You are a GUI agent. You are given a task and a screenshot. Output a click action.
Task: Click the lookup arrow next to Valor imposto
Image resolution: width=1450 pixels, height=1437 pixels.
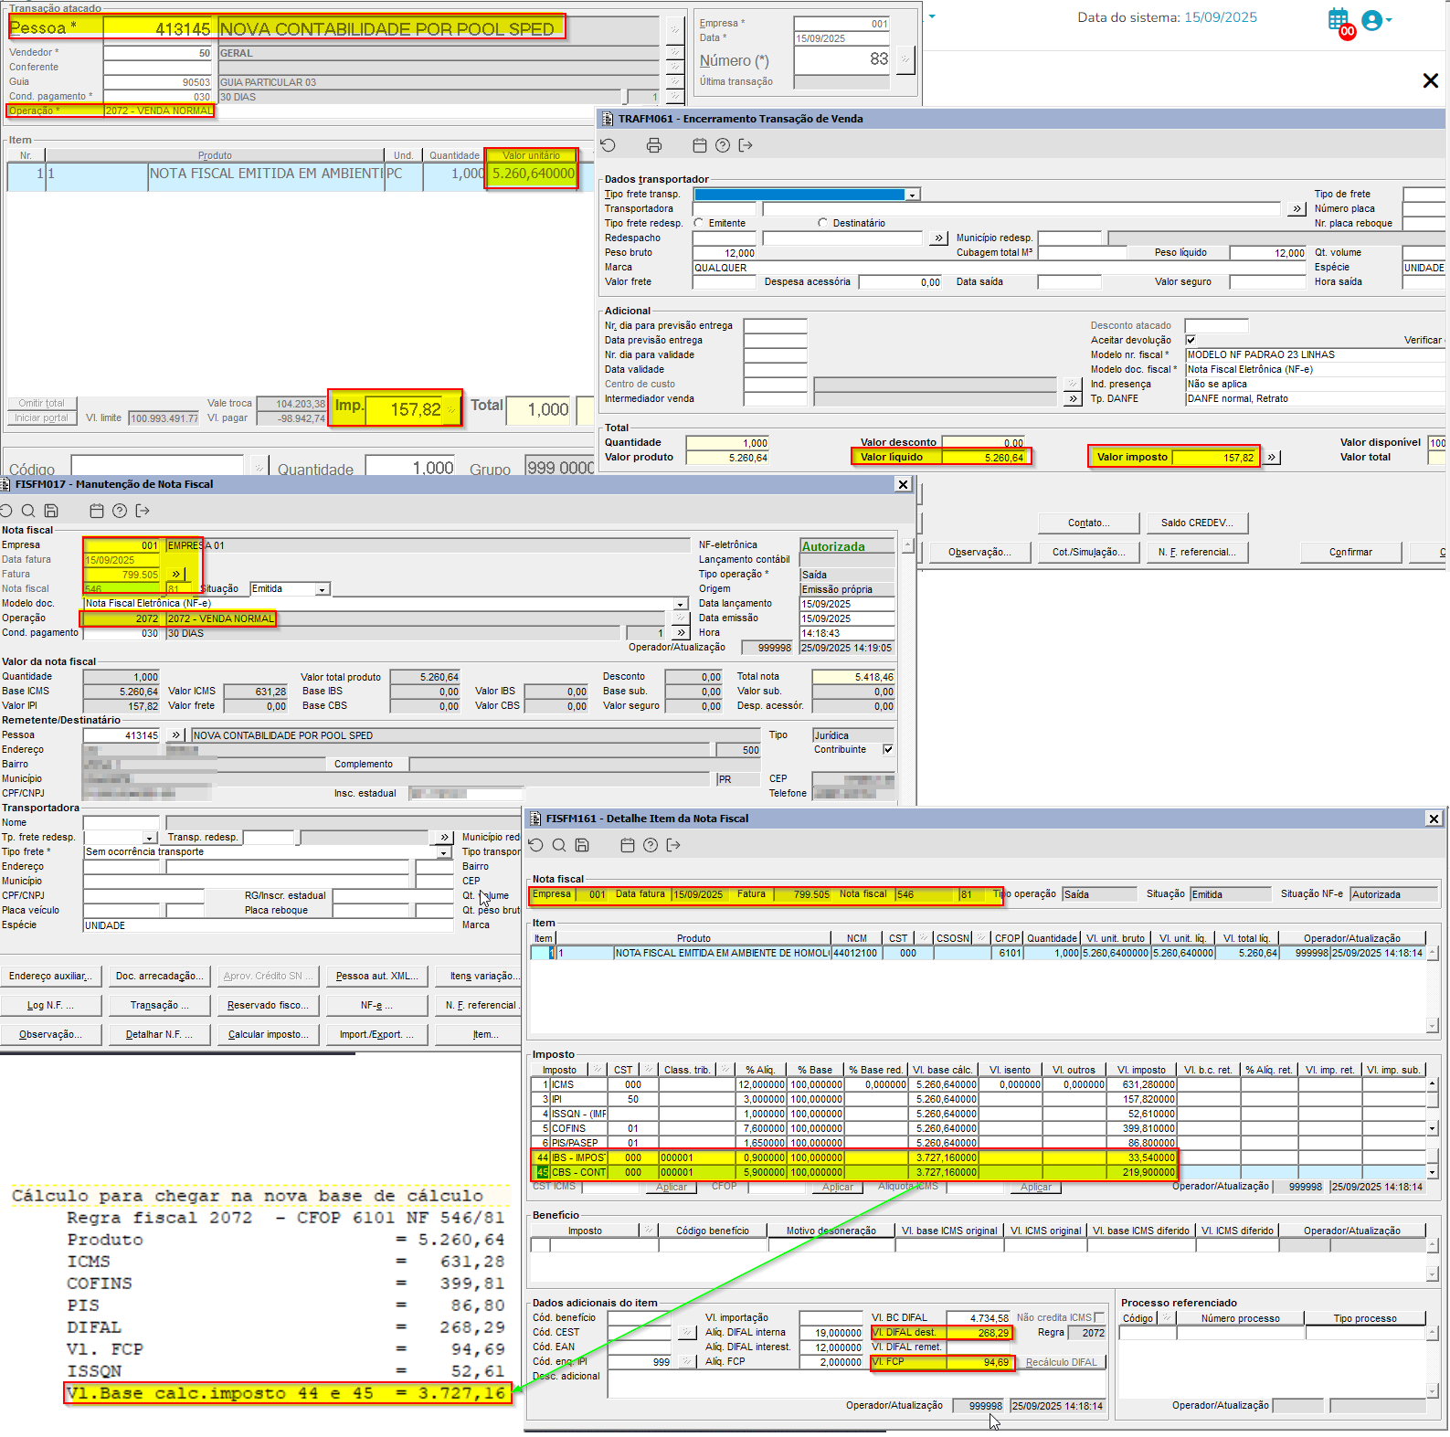[1271, 457]
